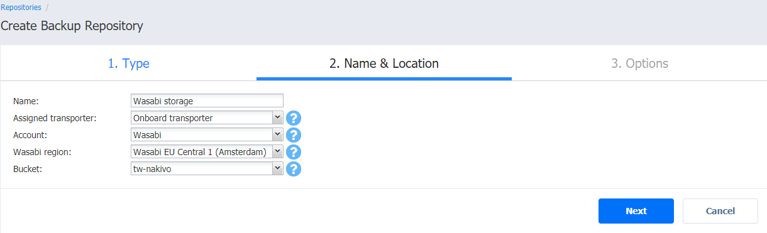Jump to the 3. Options step
Screen dimensions: 767x233
click(639, 63)
